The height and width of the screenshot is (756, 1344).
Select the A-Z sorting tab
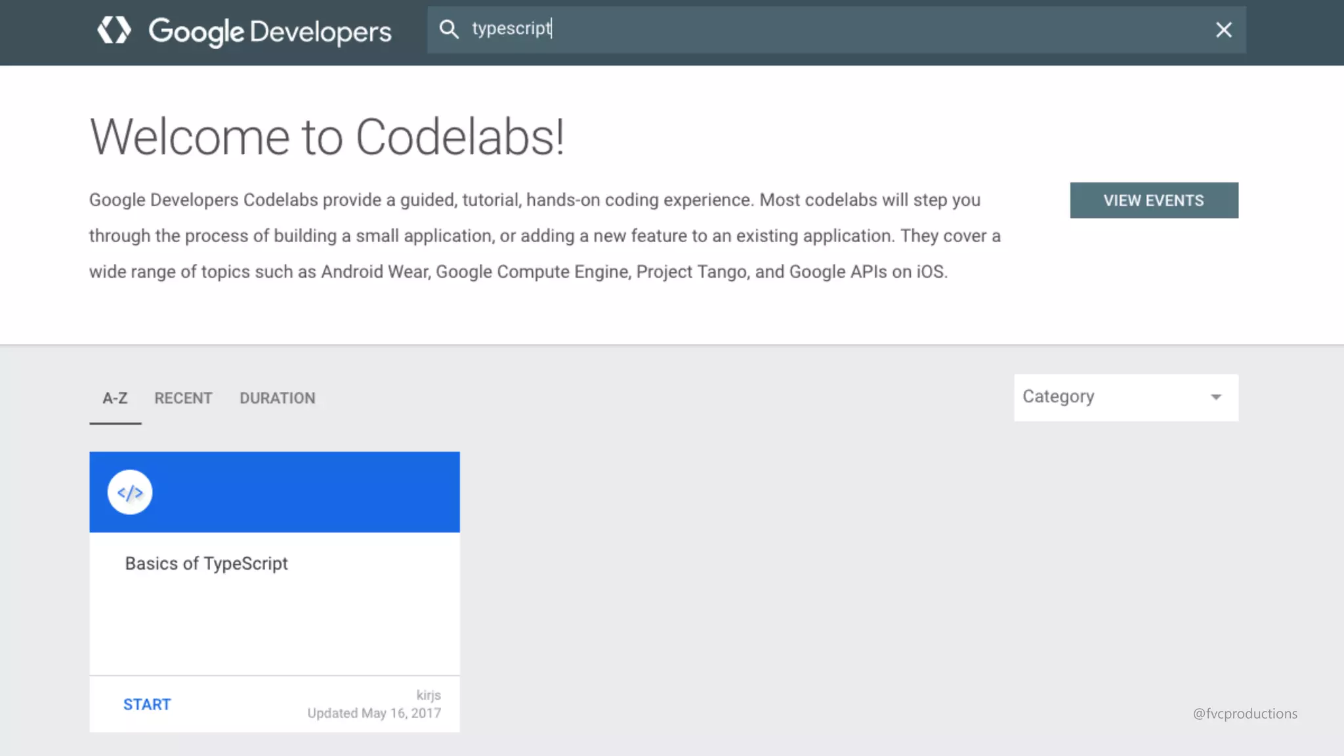115,398
